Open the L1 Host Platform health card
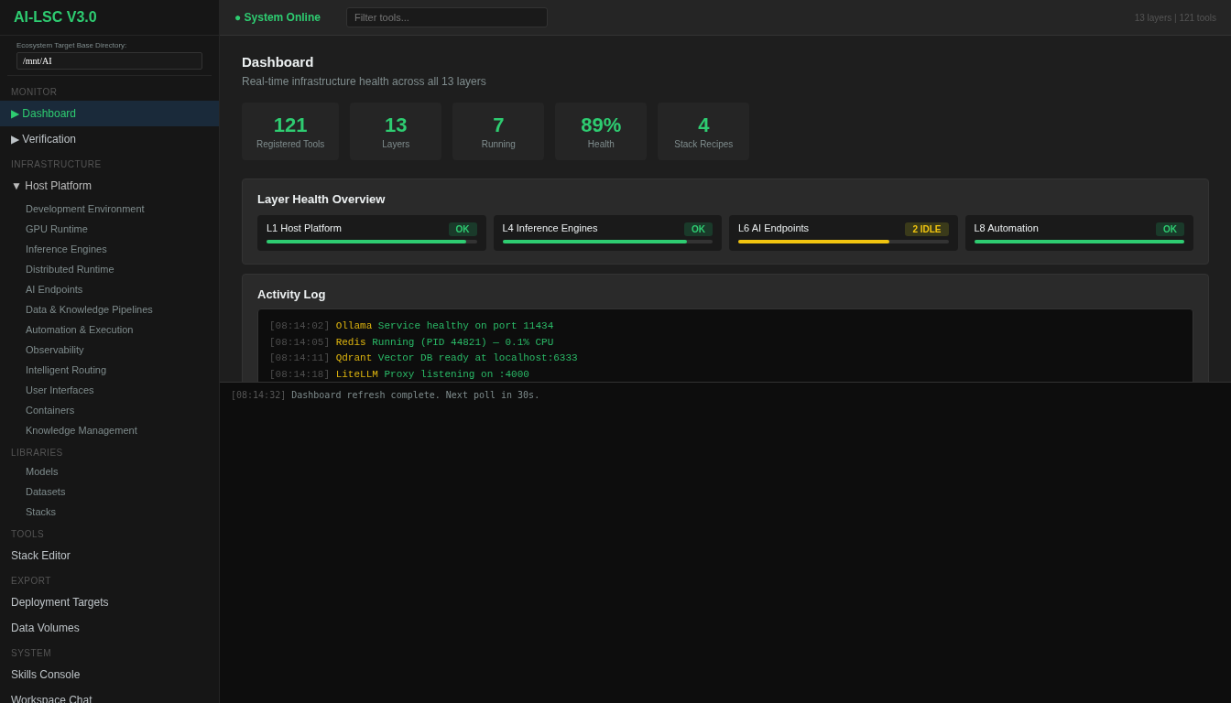This screenshot has width=1231, height=703. pyautogui.click(x=372, y=233)
